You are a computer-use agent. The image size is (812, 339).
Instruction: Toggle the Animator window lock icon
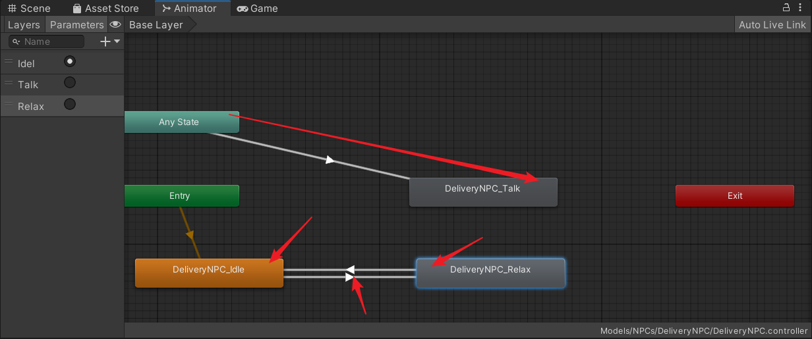click(786, 8)
